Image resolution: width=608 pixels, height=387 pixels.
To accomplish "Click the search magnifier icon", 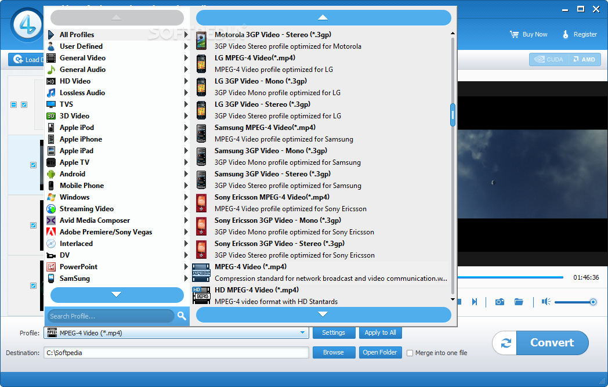I will point(182,316).
